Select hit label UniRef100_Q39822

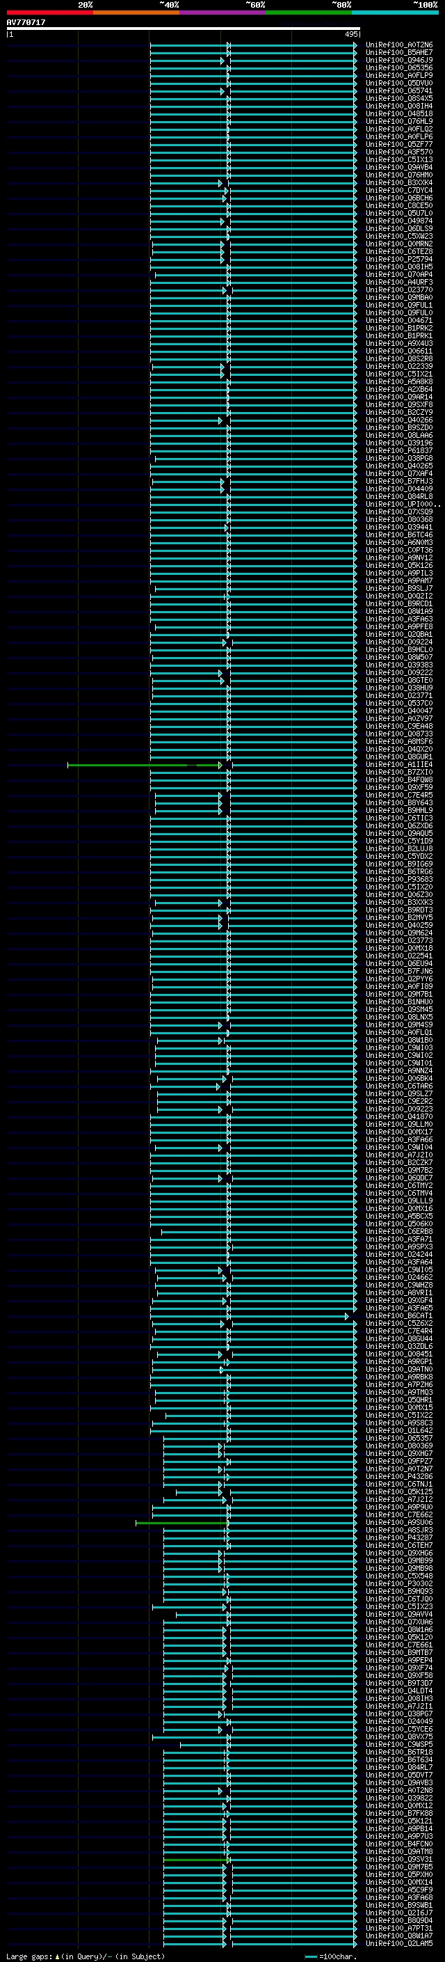click(399, 1799)
